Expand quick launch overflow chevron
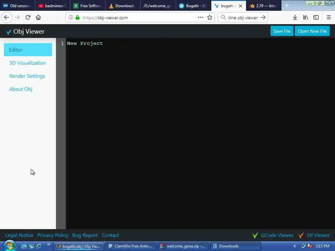Screen dimensions: 335x251 (48, 244)
